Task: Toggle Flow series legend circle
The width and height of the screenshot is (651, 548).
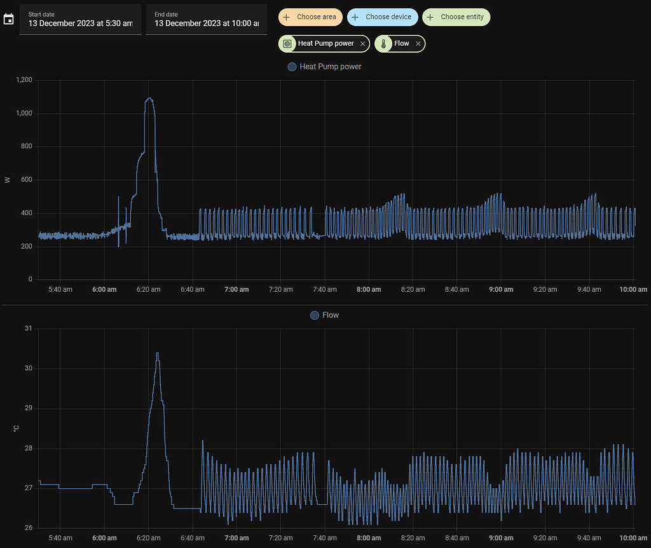Action: coord(314,315)
